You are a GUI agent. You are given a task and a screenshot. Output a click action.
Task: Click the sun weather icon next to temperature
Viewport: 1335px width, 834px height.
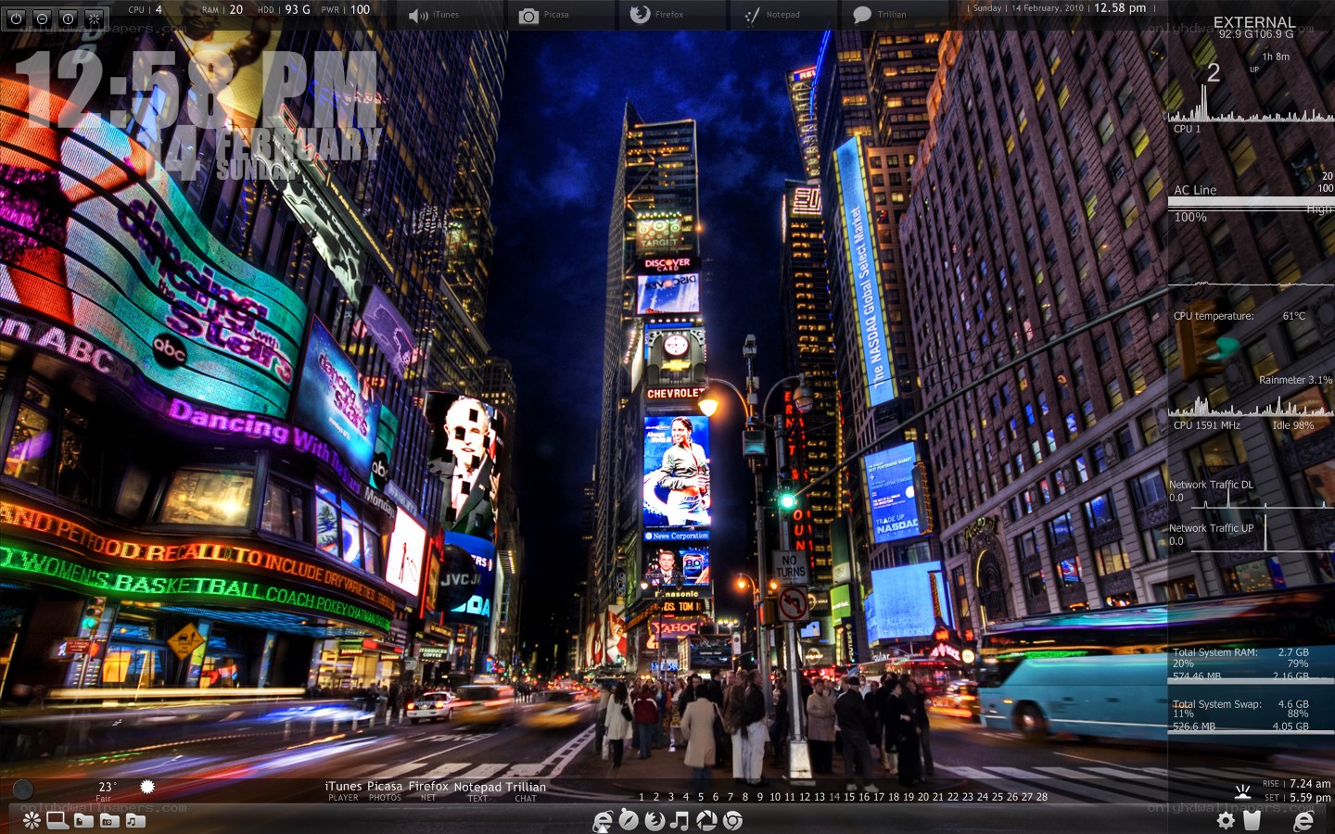146,787
